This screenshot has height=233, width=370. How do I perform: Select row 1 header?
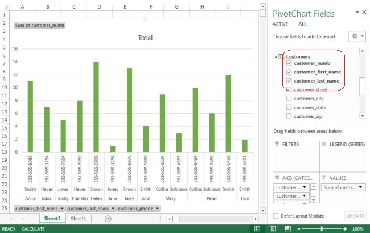(x=4, y=15)
